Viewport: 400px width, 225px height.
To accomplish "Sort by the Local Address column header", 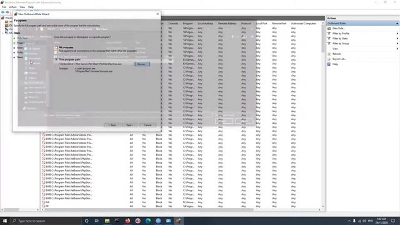I will [206, 24].
